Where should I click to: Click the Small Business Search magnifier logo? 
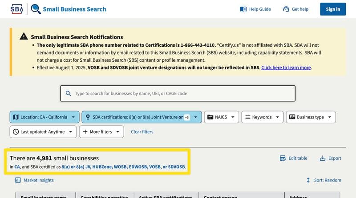[x=36, y=9]
